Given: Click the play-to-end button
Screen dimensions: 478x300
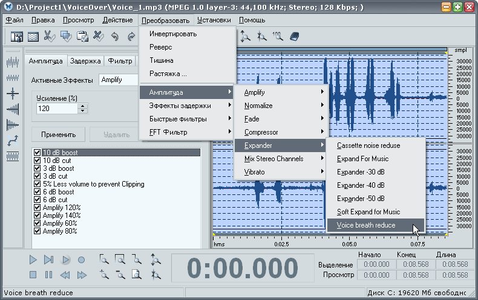Looking at the screenshot, I should (x=49, y=260).
